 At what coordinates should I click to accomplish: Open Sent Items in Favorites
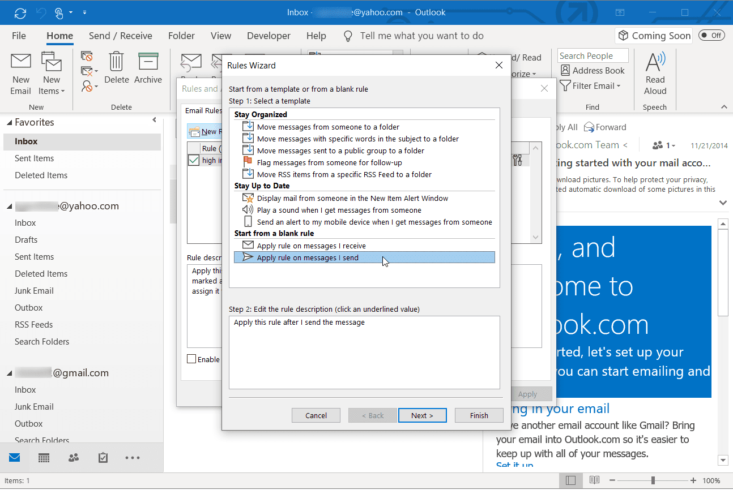82,158
